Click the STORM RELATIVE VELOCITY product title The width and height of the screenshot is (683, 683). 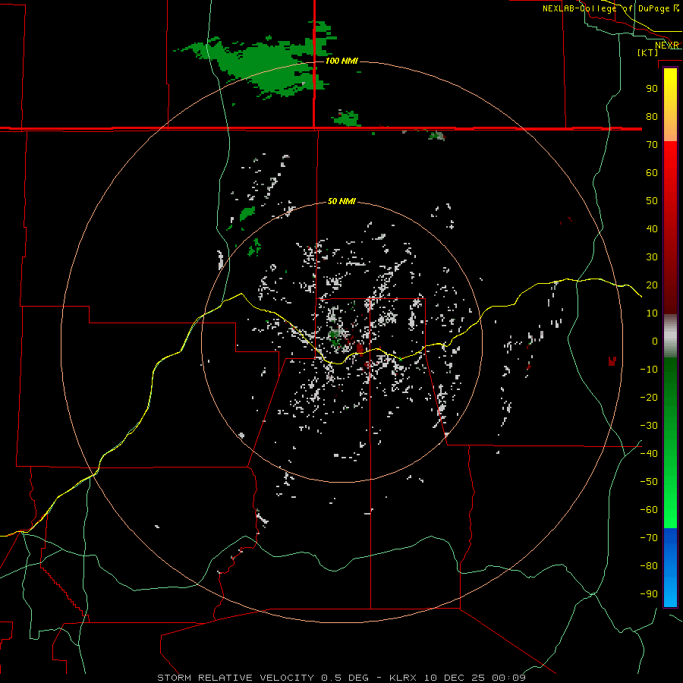(235, 678)
